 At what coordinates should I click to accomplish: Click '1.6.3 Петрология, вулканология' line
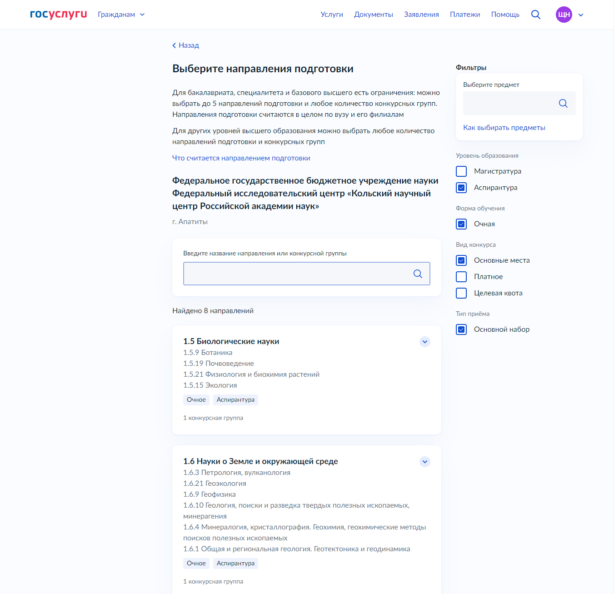coord(237,473)
